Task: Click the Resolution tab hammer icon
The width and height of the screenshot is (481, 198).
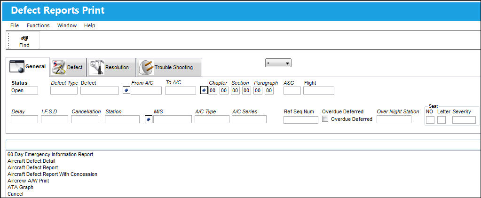Action: coord(97,67)
